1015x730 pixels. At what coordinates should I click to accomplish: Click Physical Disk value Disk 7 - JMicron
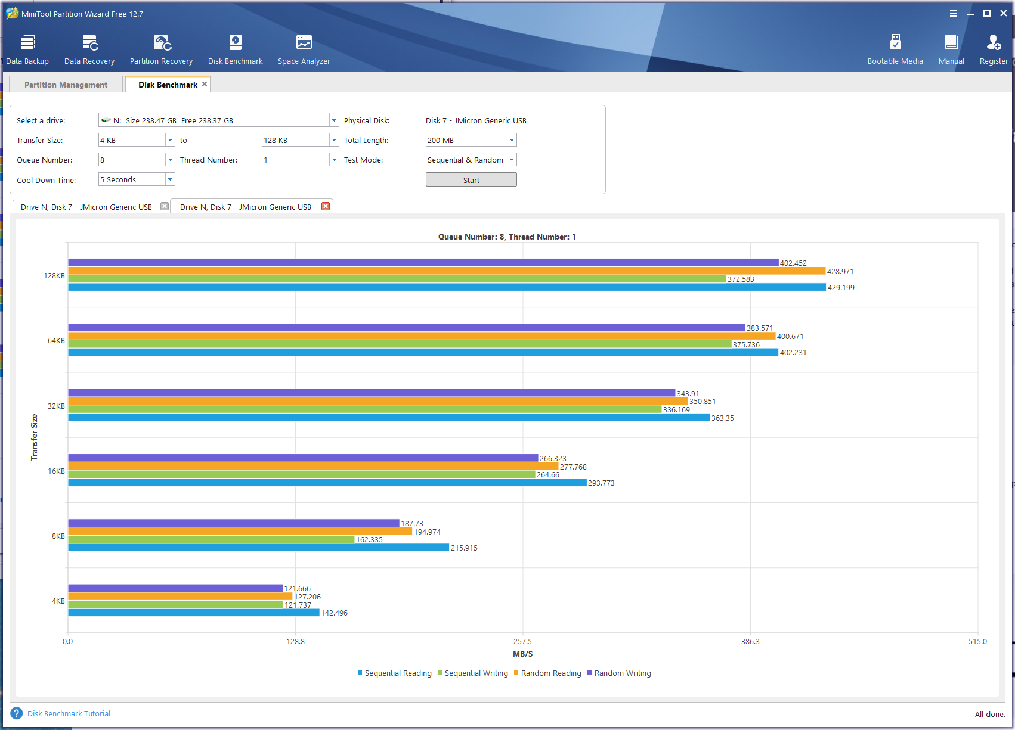tap(476, 120)
